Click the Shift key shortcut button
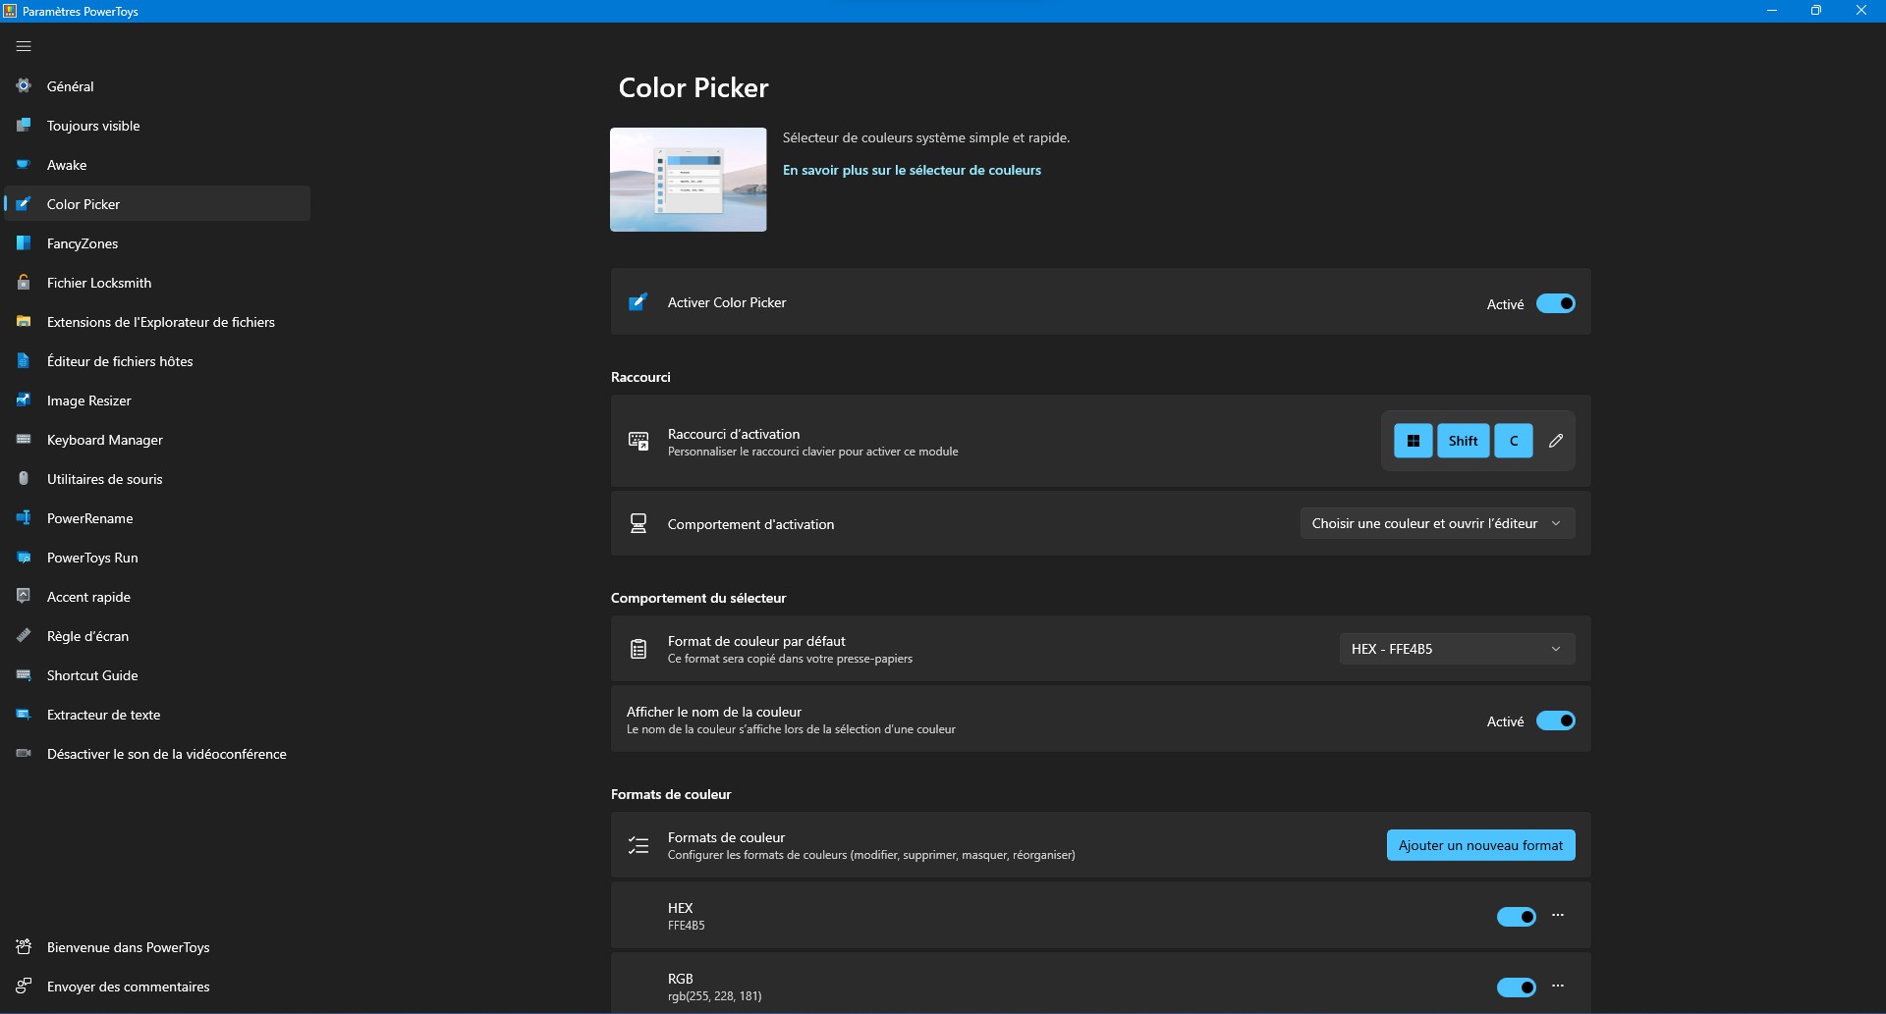This screenshot has width=1886, height=1014. point(1464,441)
